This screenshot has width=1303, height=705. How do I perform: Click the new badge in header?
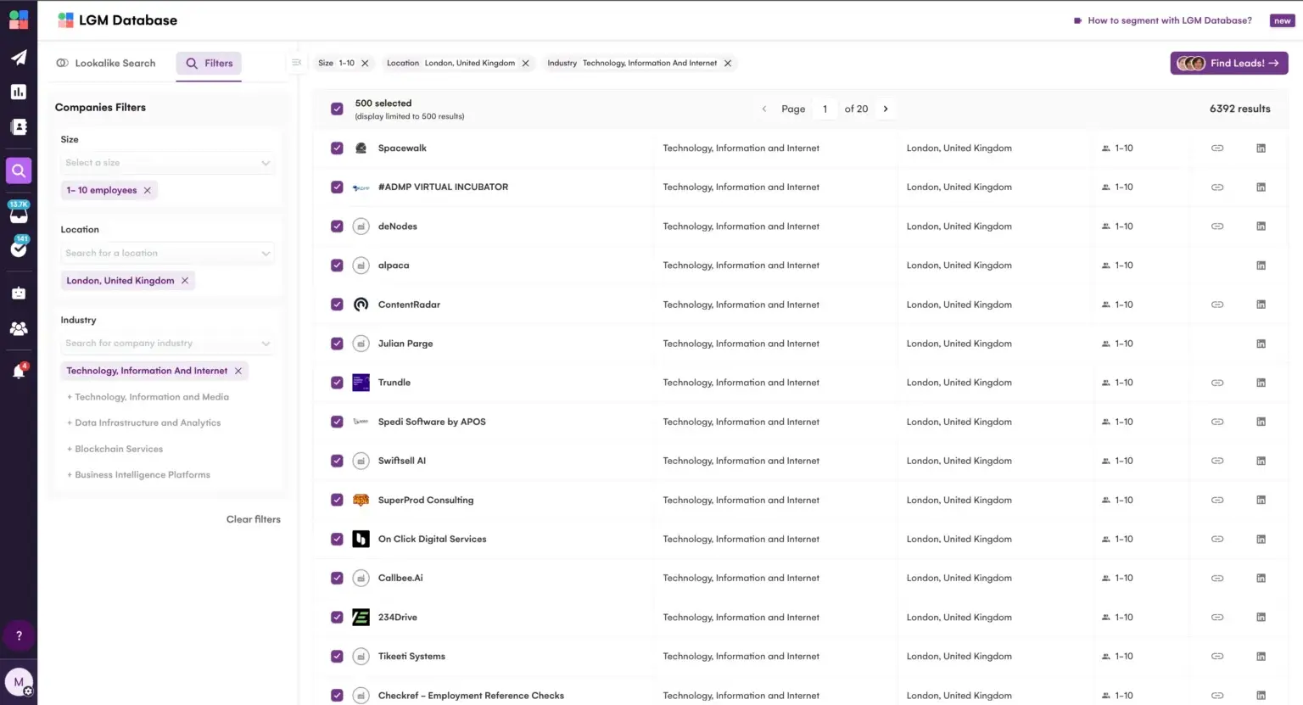click(1282, 20)
